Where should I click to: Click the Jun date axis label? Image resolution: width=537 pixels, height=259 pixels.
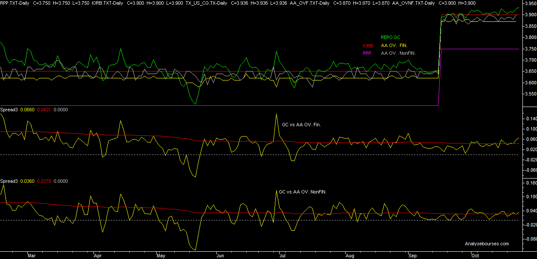221,255
